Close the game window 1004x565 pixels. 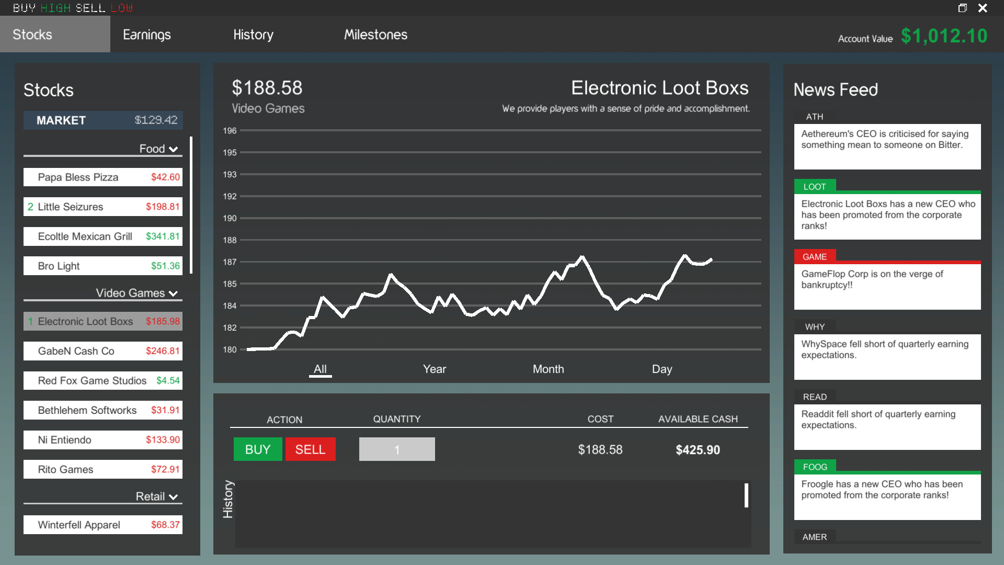click(983, 8)
